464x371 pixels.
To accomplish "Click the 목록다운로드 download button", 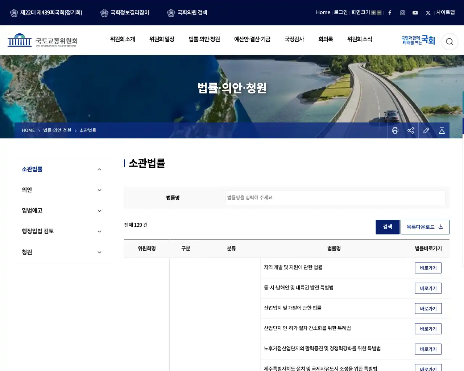I will click(425, 227).
